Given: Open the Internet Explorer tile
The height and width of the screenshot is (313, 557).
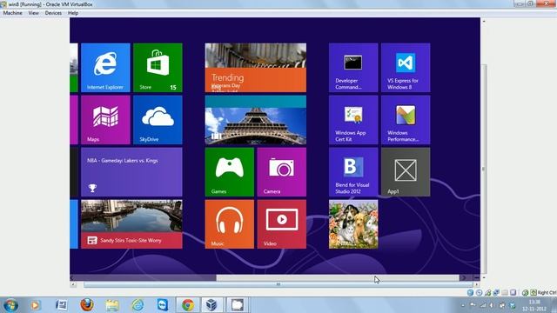Looking at the screenshot, I should coord(105,68).
